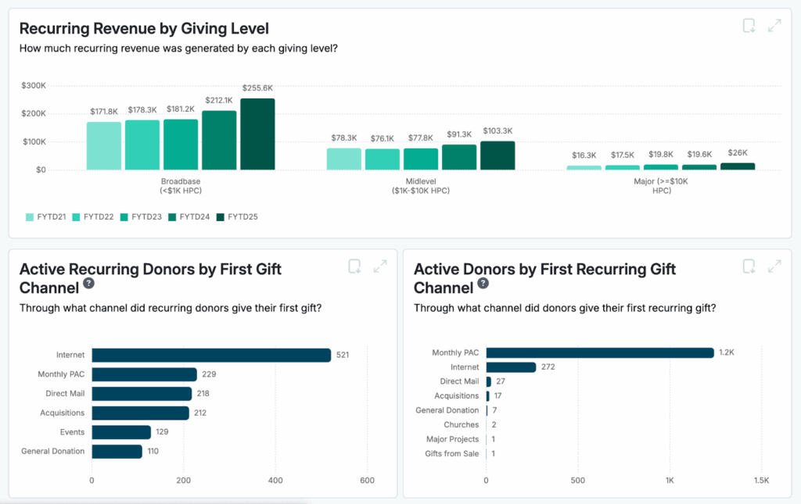Toggle FYTD25 series visibility in the legend
801x504 pixels.
219,215
